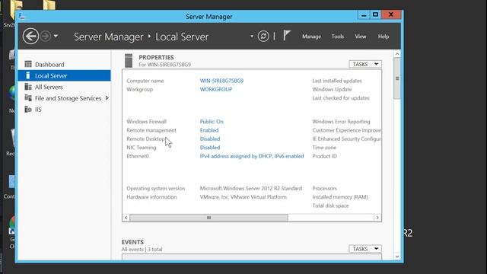
Task: Click Windows Firewall Public: On link
Action: 212,122
